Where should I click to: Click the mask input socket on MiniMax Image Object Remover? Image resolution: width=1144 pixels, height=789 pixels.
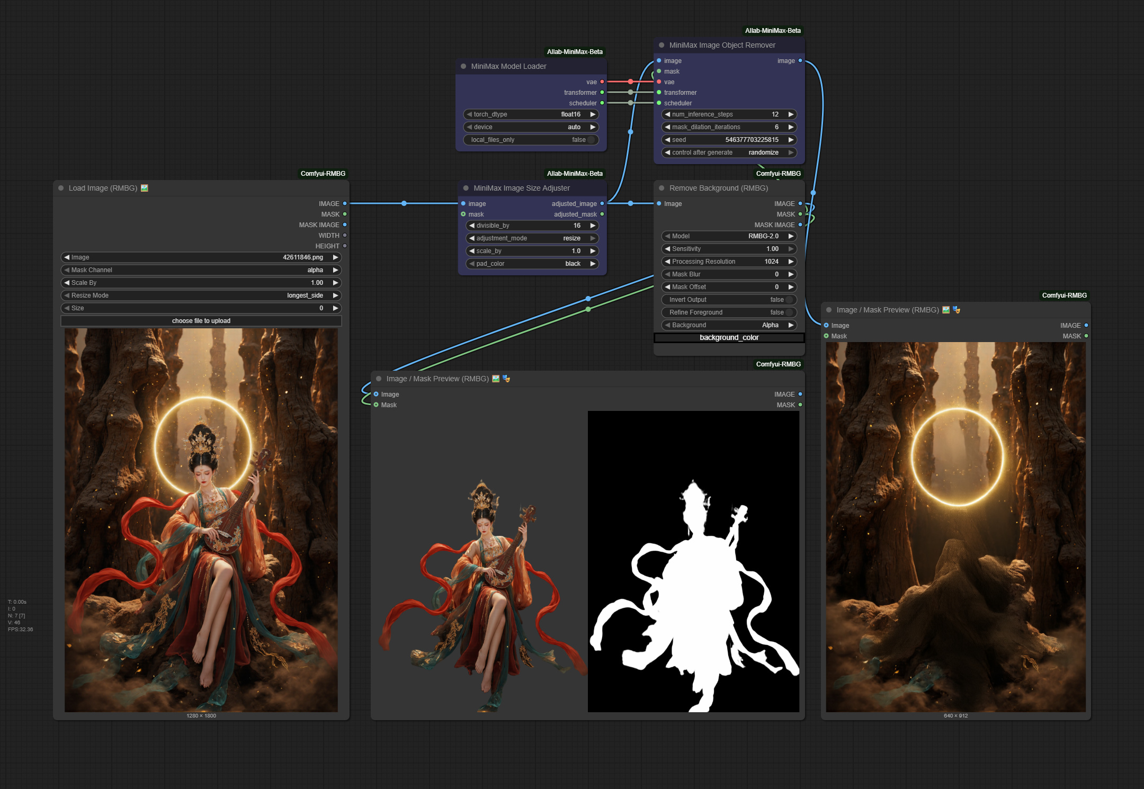[x=658, y=71]
